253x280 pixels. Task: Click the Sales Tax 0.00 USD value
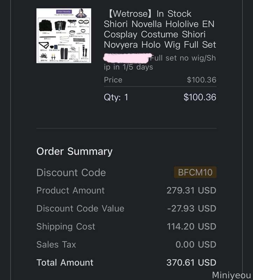tap(196, 244)
